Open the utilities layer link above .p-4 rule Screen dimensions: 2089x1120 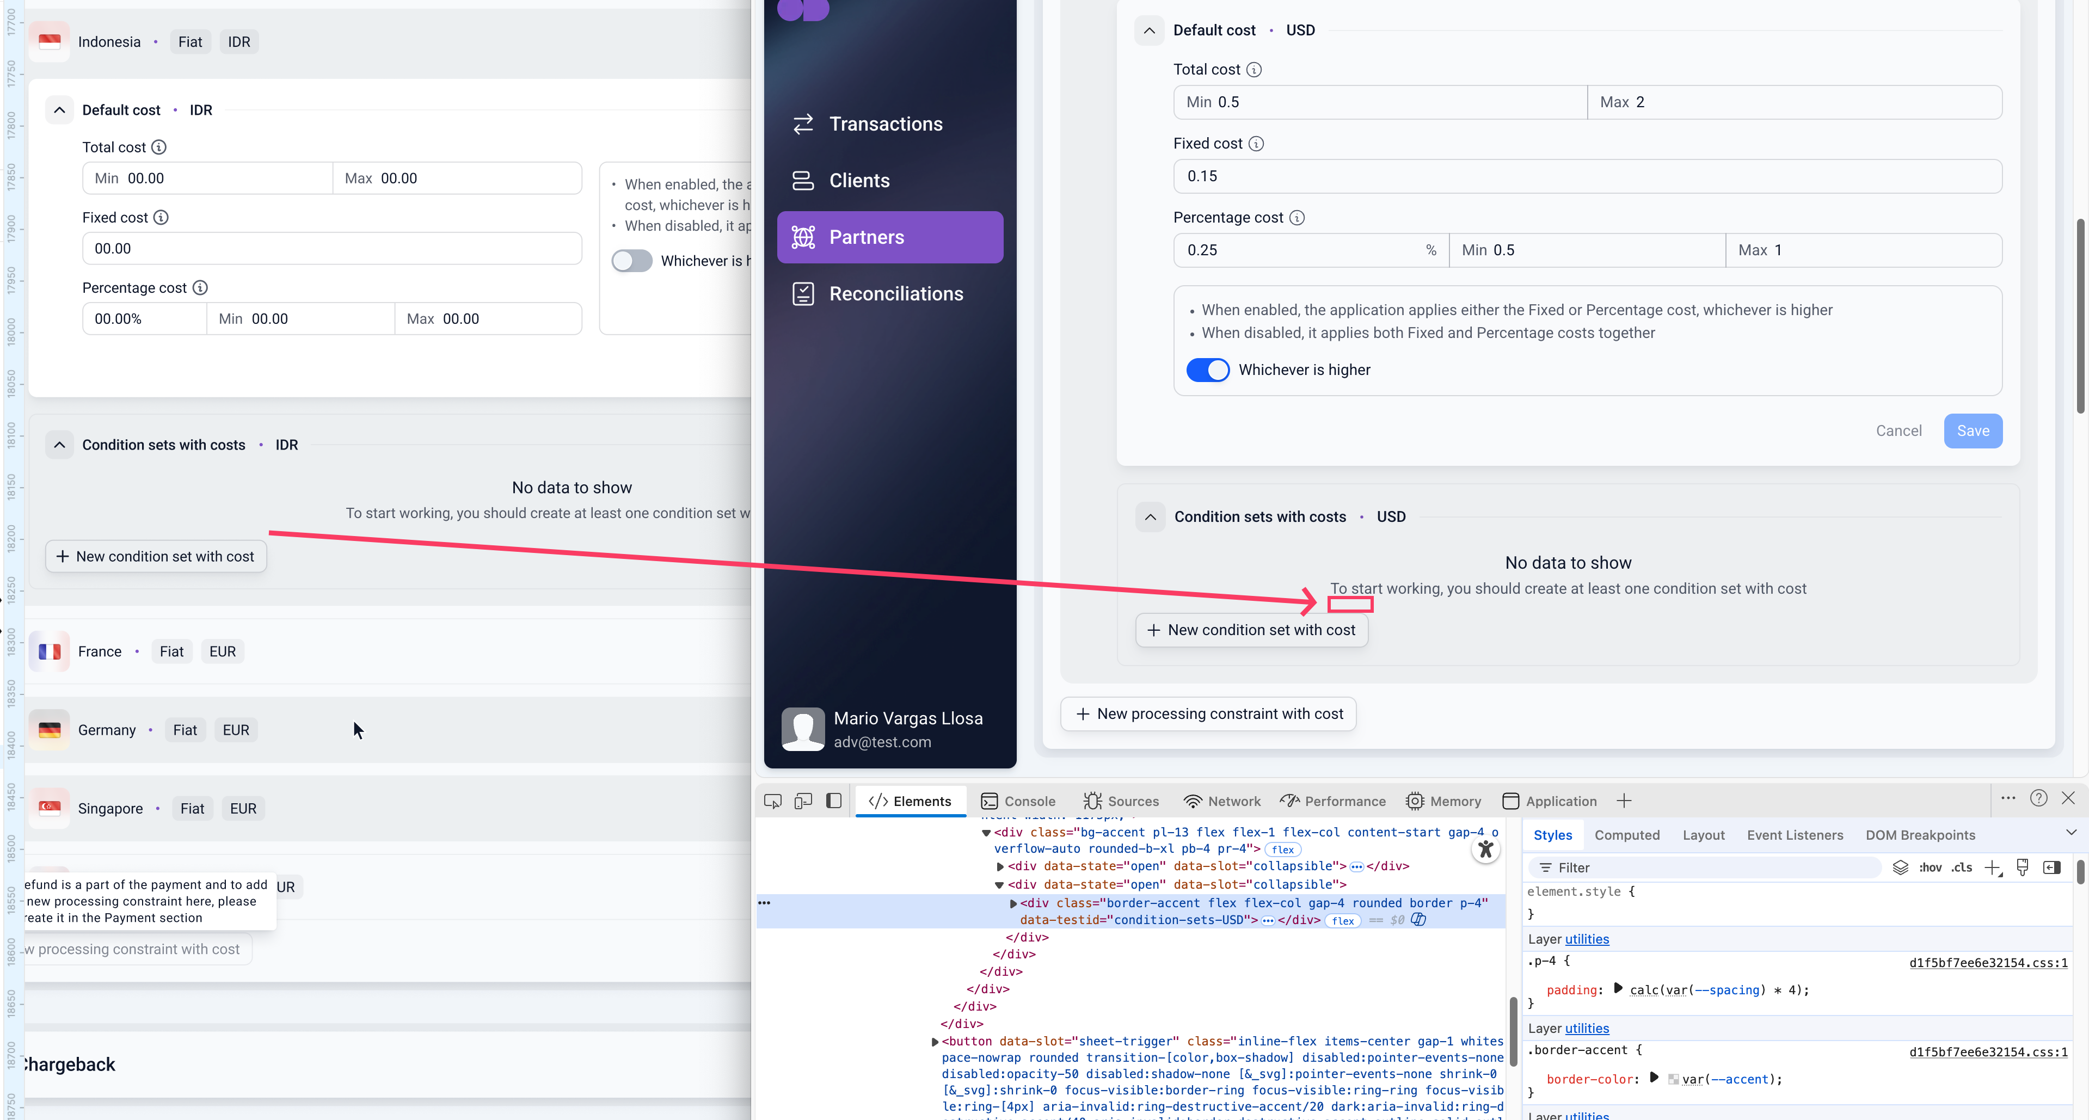click(1587, 939)
